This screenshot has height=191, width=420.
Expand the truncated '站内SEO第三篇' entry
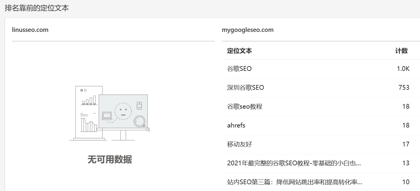[x=295, y=182]
